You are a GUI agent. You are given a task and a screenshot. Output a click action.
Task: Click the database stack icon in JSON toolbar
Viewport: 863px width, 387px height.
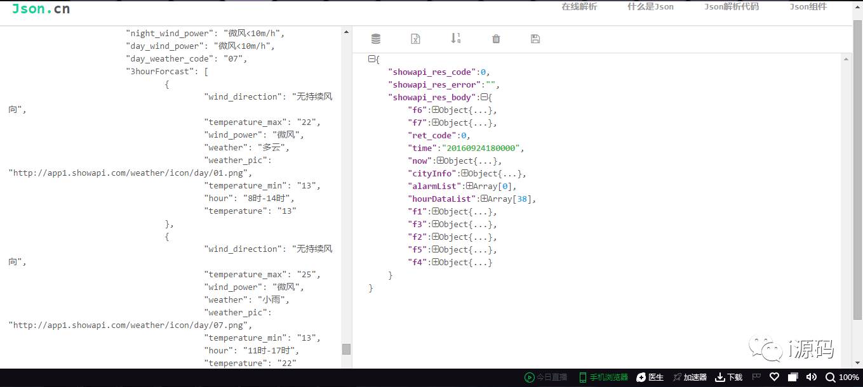(376, 39)
